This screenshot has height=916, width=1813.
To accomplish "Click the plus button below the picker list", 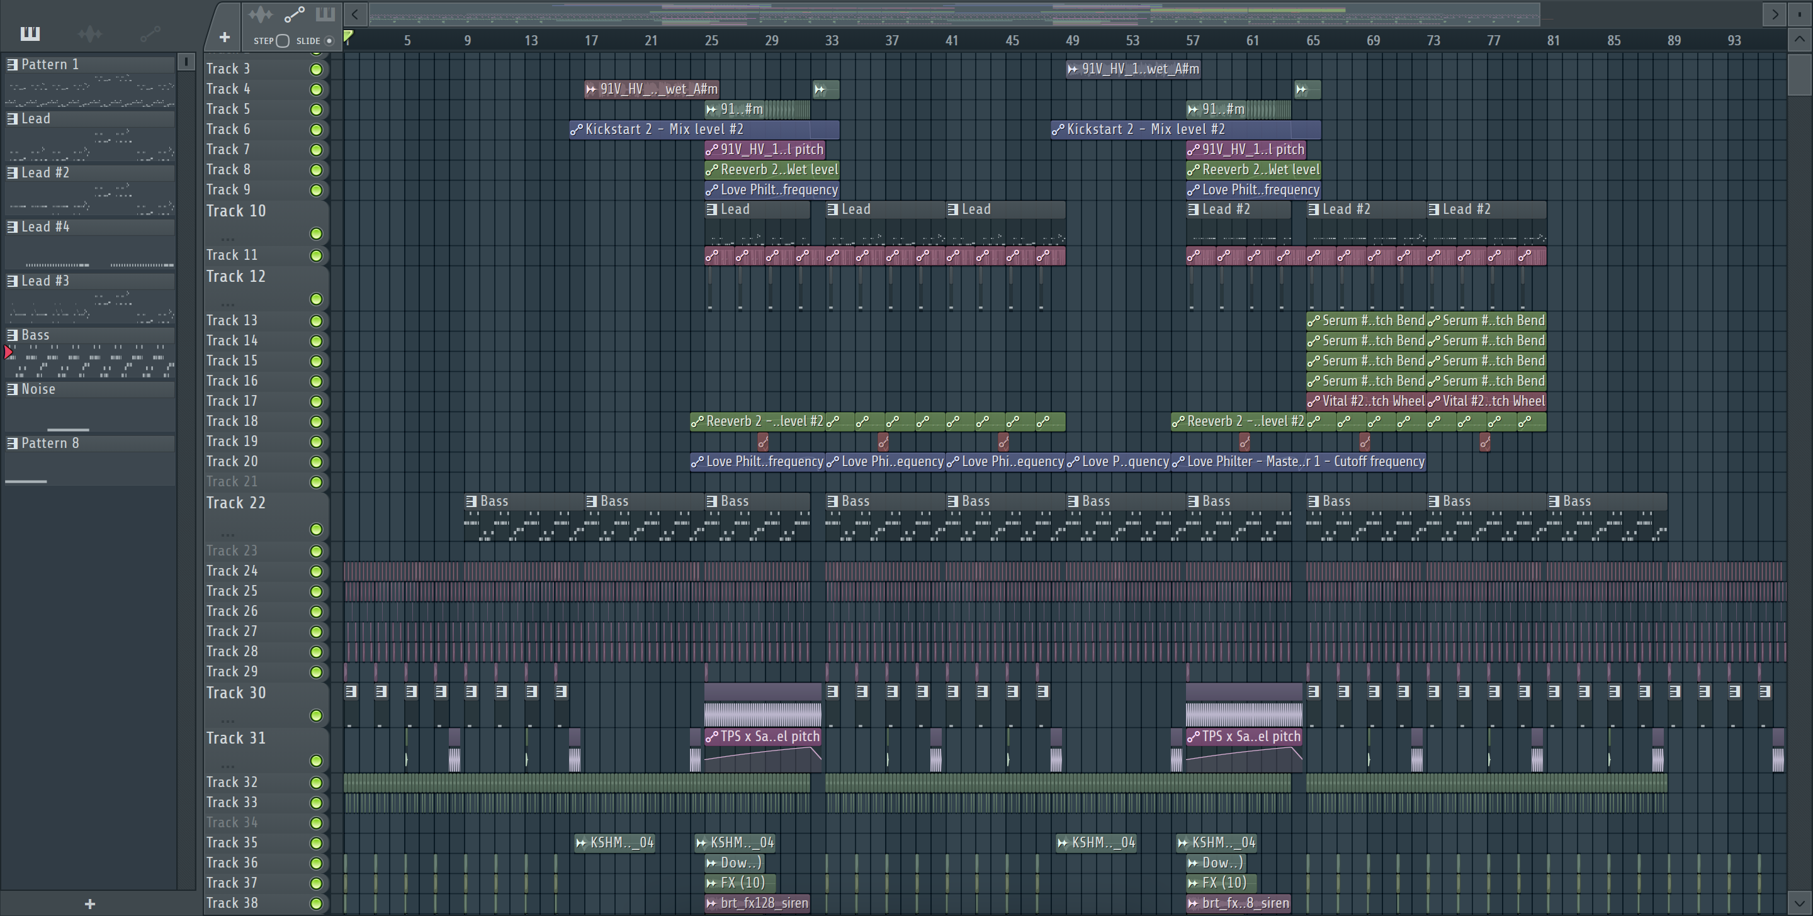I will click(89, 904).
